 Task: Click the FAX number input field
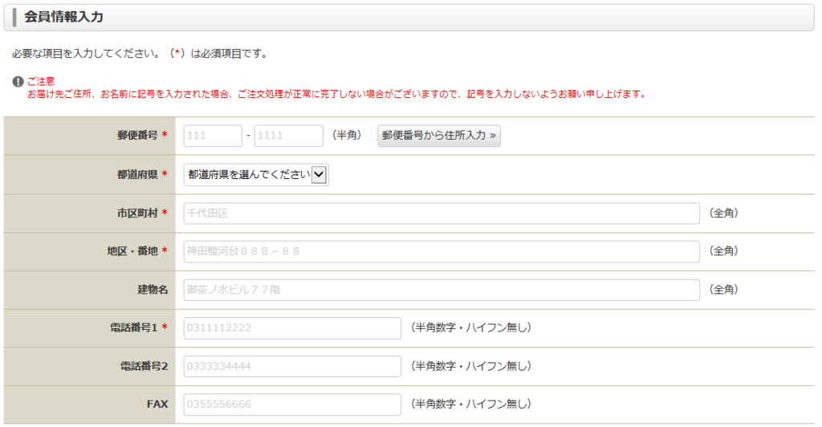[292, 405]
